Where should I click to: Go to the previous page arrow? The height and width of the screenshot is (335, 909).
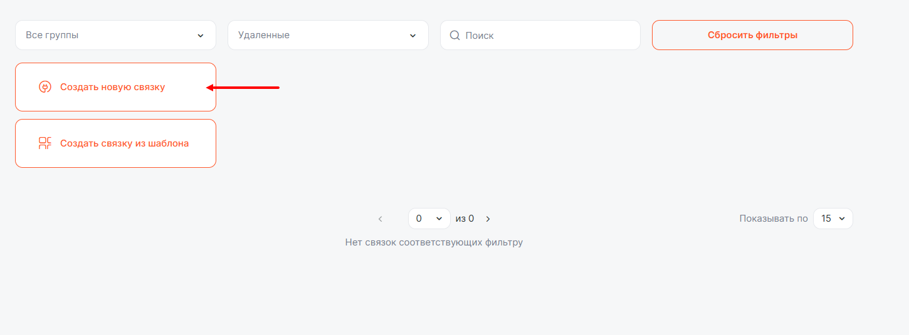pos(380,219)
